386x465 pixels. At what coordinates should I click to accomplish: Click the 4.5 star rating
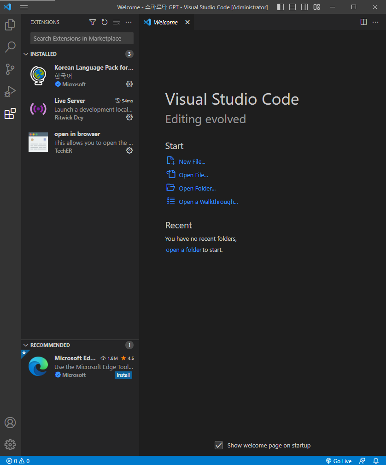click(x=128, y=358)
